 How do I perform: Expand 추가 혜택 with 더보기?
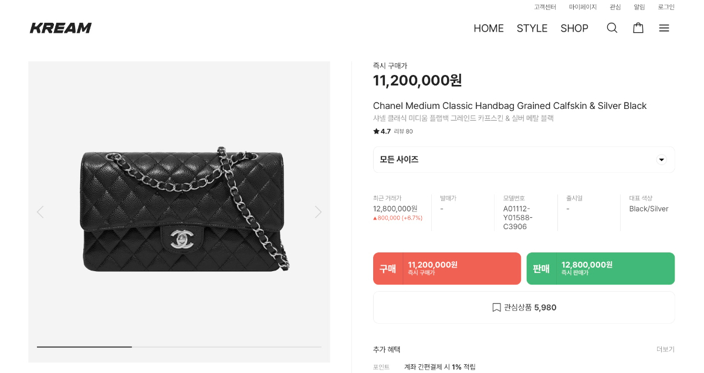[665, 350]
